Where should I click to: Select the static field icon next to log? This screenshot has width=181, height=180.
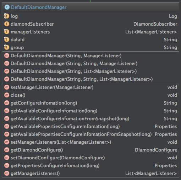click(6, 16)
